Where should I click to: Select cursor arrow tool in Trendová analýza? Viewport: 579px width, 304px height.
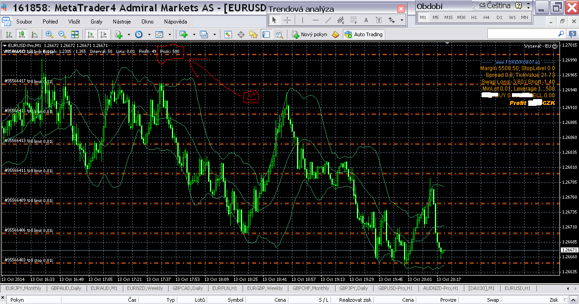(274, 20)
